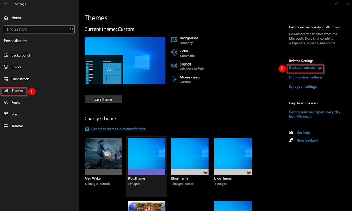Click the Sounds speaker icon
352x211 pixels.
click(x=174, y=66)
